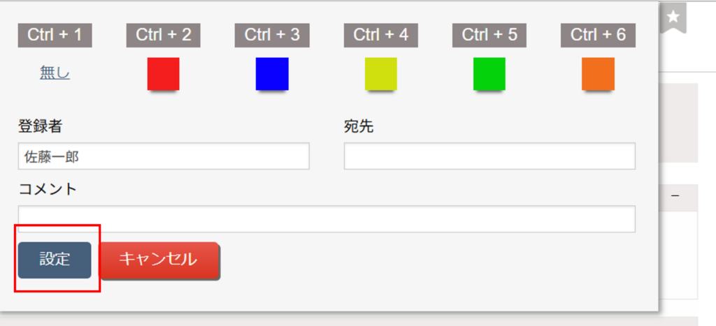
Task: Click the Ctrl + 5 shortcut label
Action: coord(489,35)
